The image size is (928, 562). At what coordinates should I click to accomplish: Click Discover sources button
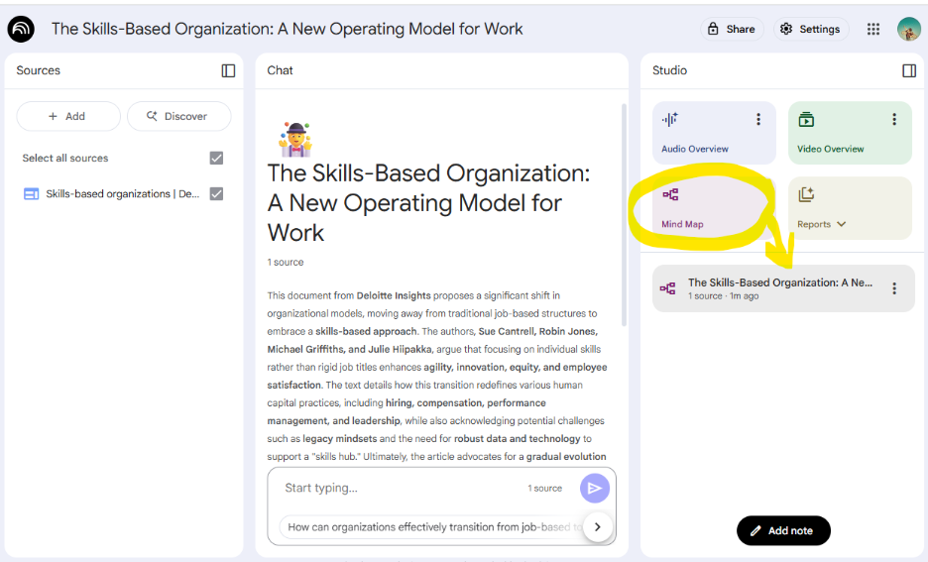tap(178, 116)
